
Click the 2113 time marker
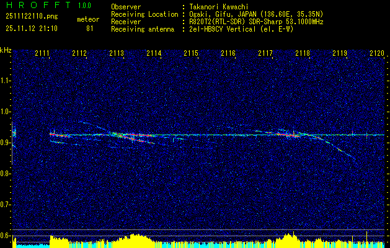point(117,53)
